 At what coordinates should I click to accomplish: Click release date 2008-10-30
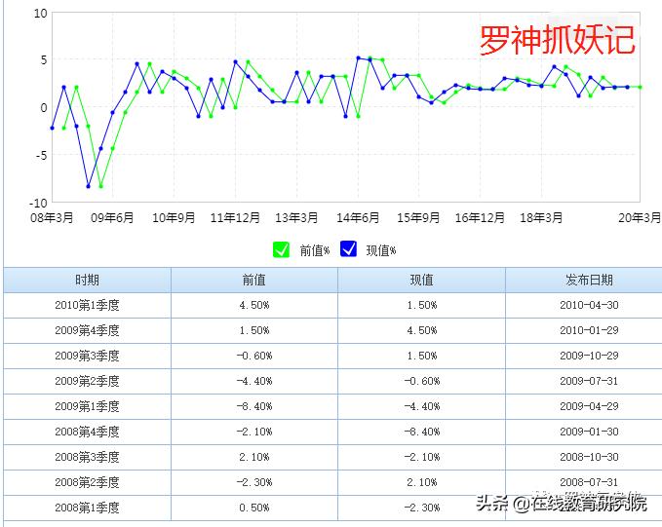tap(589, 457)
